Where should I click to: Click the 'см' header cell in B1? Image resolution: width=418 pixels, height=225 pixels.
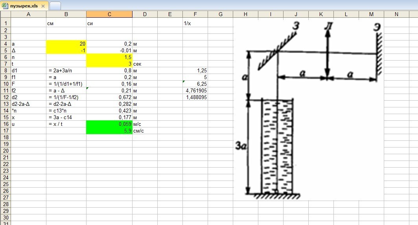(x=66, y=24)
